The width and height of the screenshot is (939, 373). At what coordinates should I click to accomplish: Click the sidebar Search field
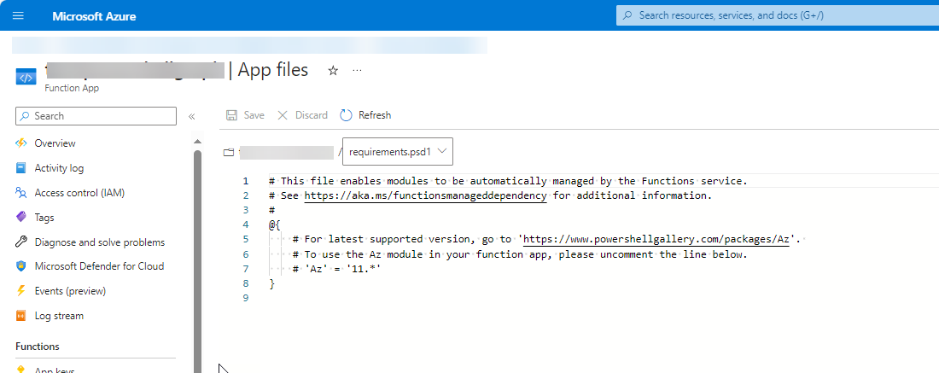pyautogui.click(x=96, y=116)
